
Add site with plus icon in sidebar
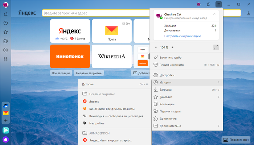pyautogui.click(x=6, y=120)
